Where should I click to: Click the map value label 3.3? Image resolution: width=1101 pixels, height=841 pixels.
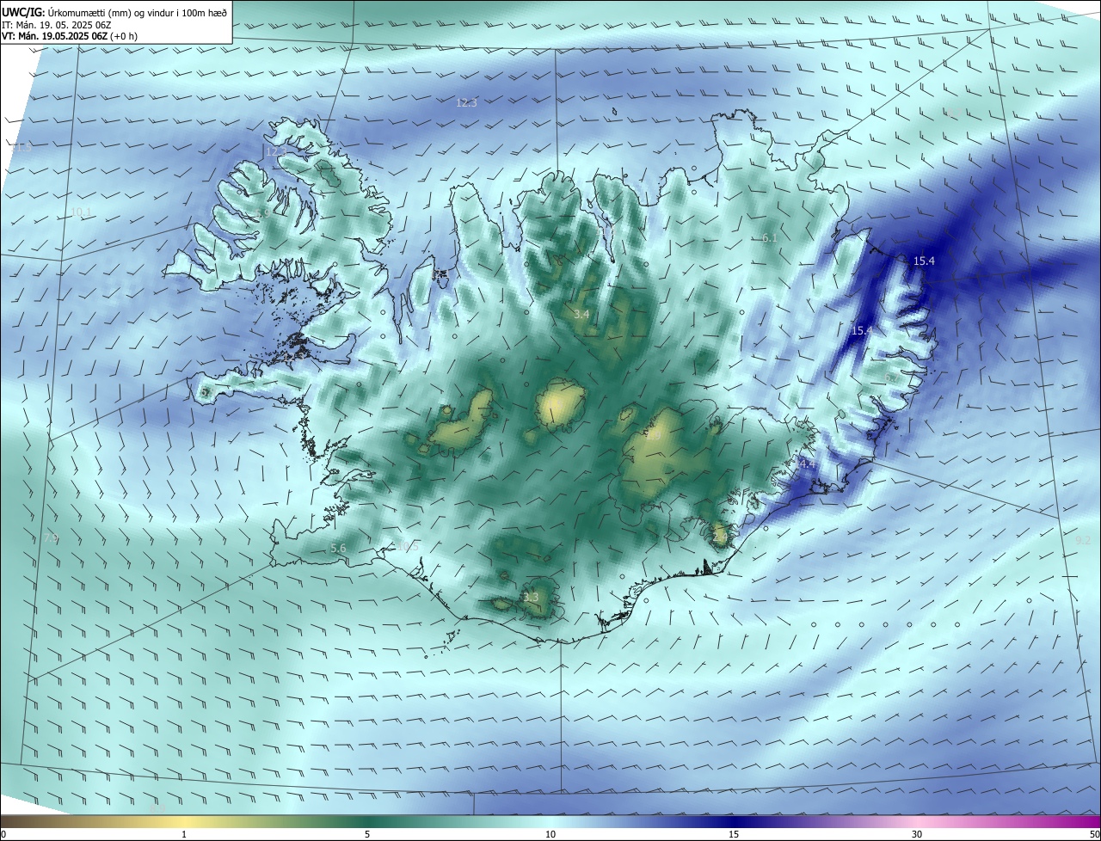click(531, 598)
